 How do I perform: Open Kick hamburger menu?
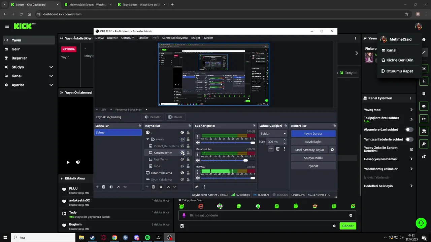[7, 26]
